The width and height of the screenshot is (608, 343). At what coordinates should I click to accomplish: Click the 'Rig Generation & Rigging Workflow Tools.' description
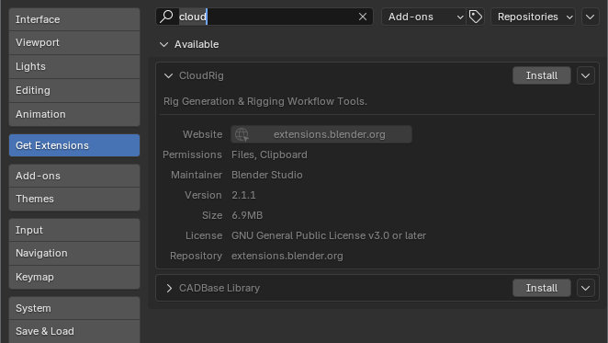point(265,101)
